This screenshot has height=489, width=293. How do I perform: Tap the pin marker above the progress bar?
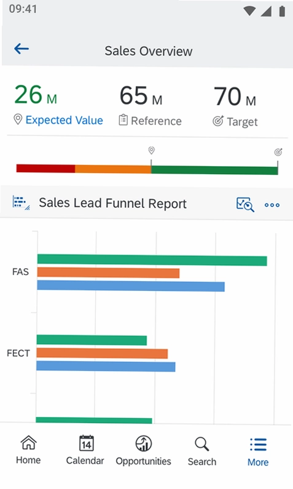tap(151, 151)
